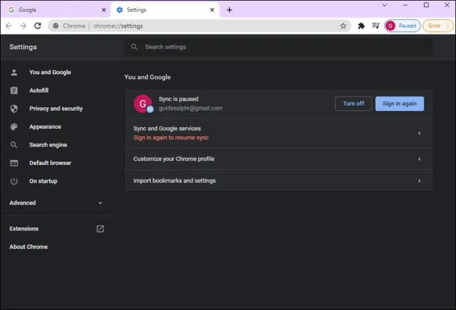Open the Extensions puzzle icon
The image size is (456, 310).
click(x=361, y=26)
